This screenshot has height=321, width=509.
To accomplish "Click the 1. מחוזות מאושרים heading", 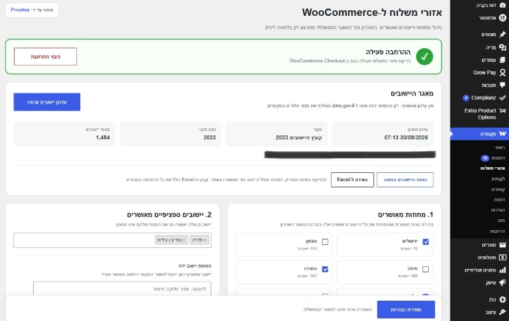I will click(405, 215).
